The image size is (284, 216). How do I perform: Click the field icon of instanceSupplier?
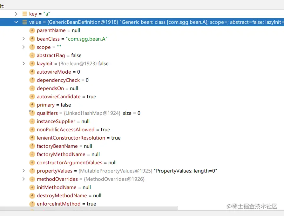tap(32, 121)
